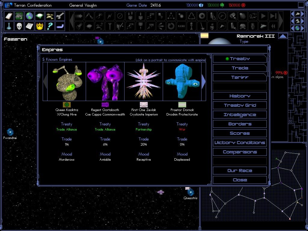Click the purple Cue Cappa flag swatch

tap(105, 104)
